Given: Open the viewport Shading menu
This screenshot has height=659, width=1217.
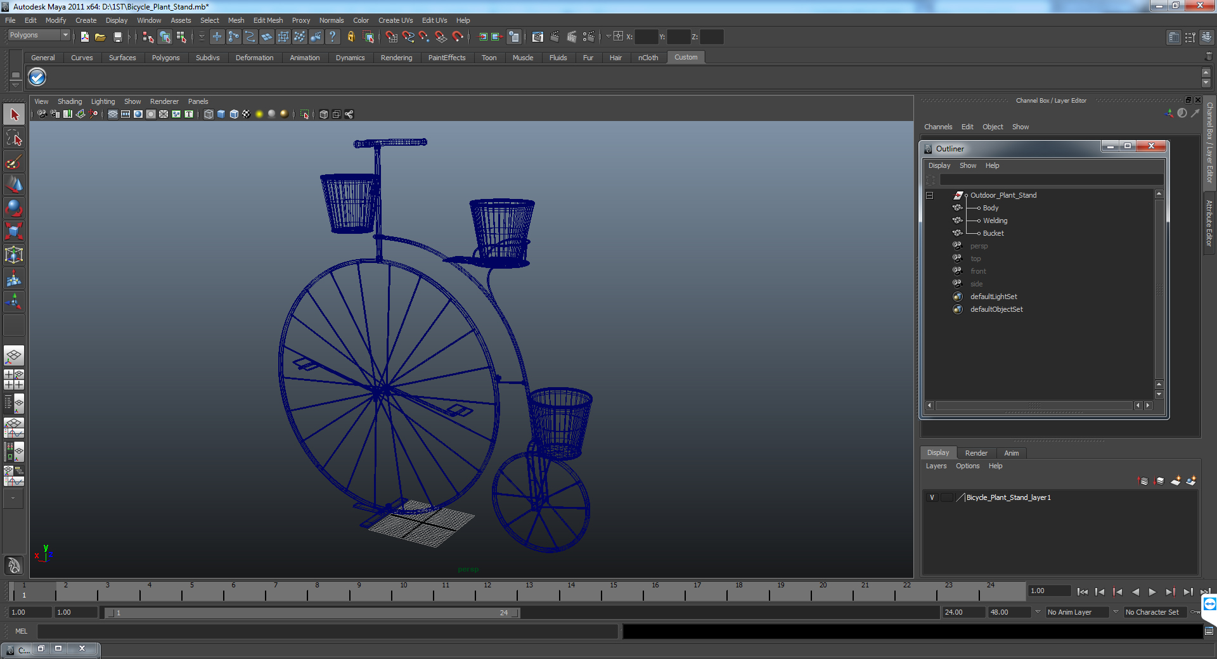Looking at the screenshot, I should tap(70, 101).
